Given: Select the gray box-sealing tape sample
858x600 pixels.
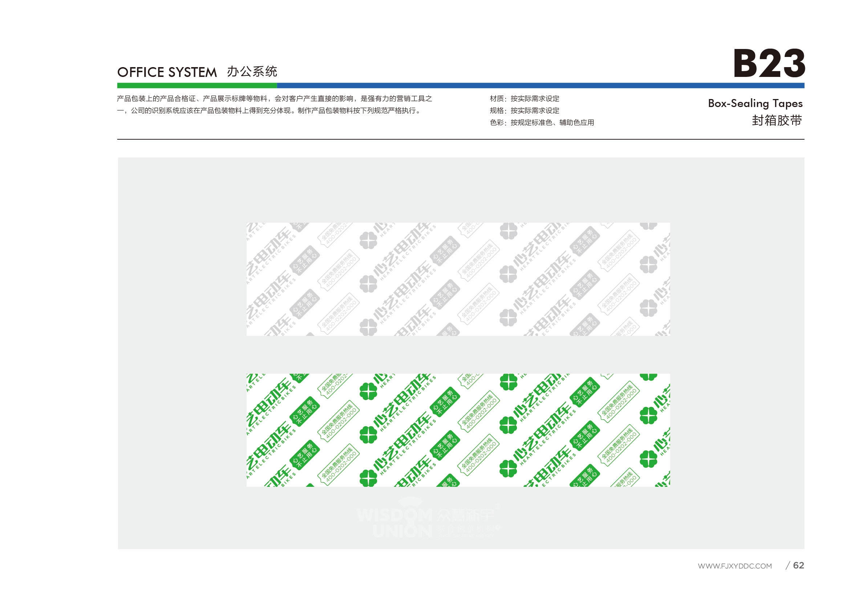Looking at the screenshot, I should [458, 279].
